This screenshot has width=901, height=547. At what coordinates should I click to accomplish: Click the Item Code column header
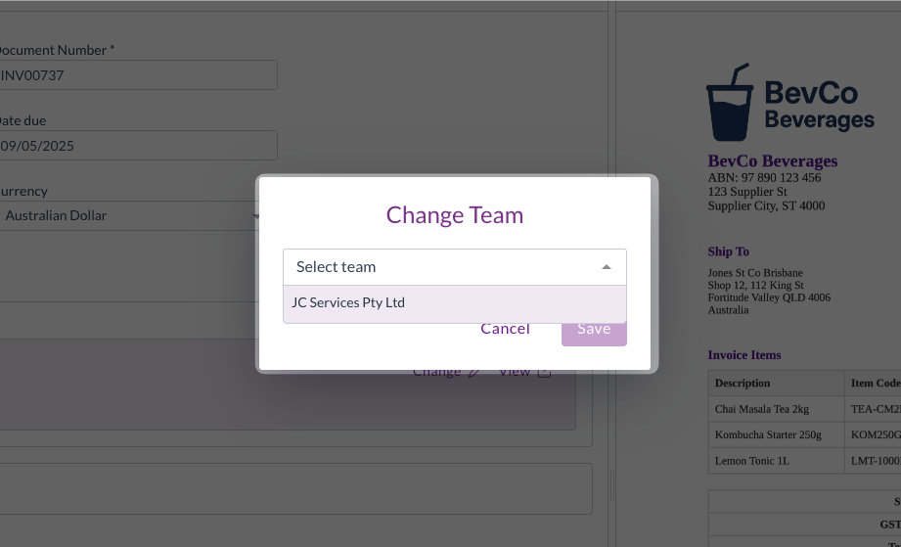pyautogui.click(x=875, y=384)
